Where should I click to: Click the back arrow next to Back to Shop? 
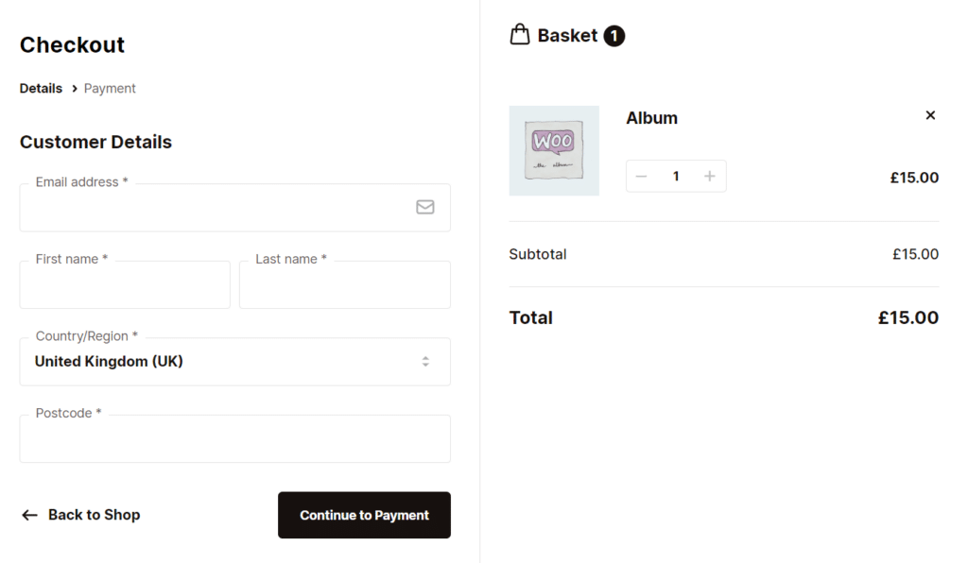(x=28, y=515)
